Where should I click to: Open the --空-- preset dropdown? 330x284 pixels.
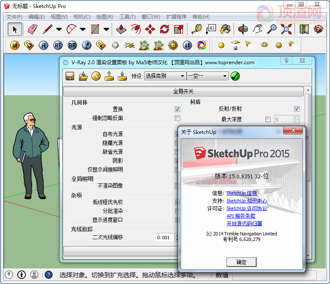[207, 76]
